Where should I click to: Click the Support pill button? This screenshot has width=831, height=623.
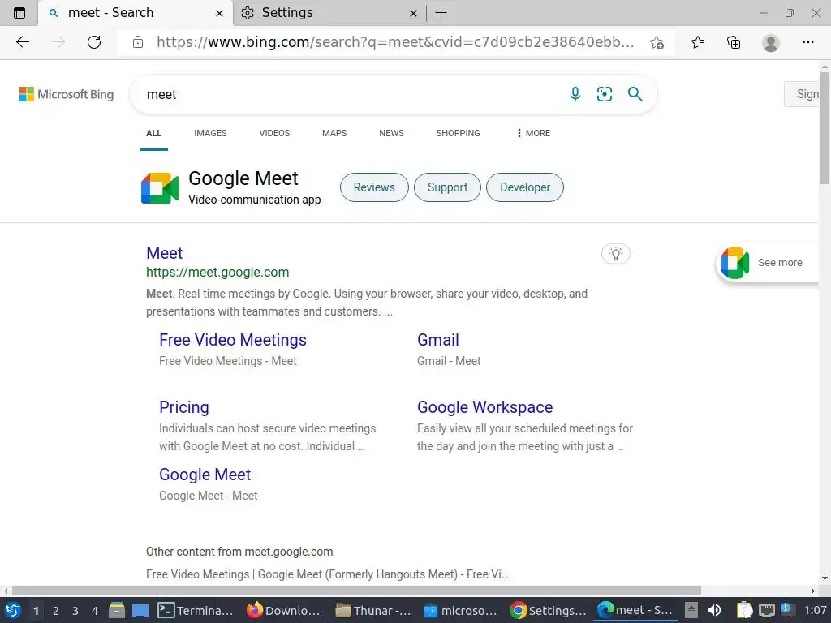pos(447,187)
